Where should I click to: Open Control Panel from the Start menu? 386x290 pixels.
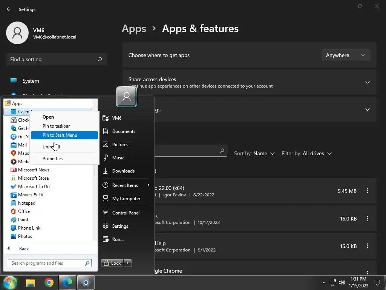point(126,213)
